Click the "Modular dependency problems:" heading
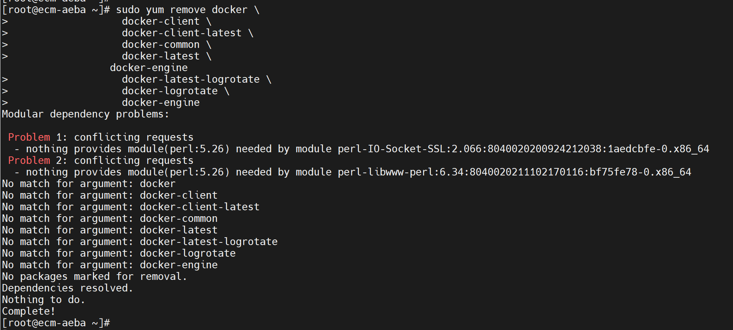 85,114
